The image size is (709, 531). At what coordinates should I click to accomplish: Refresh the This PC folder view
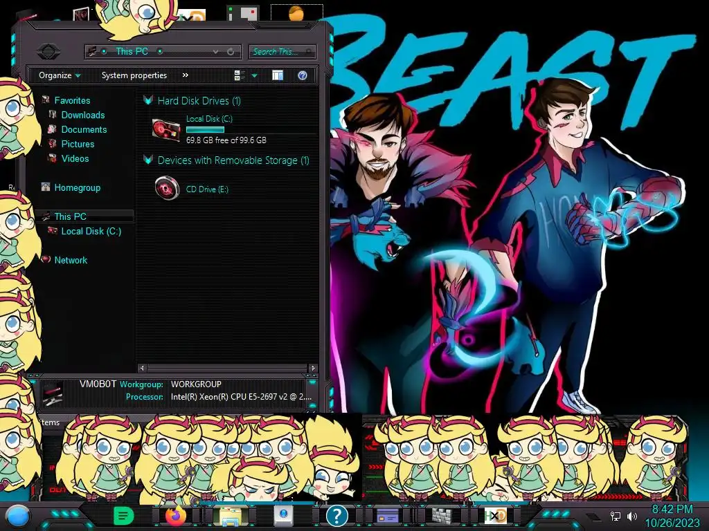click(231, 52)
